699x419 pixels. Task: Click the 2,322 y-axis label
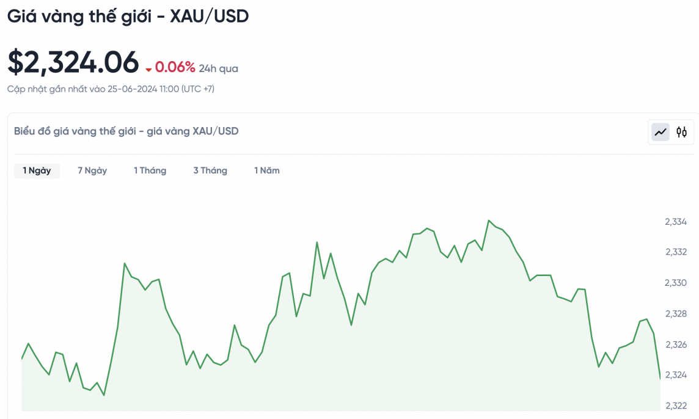click(x=676, y=406)
